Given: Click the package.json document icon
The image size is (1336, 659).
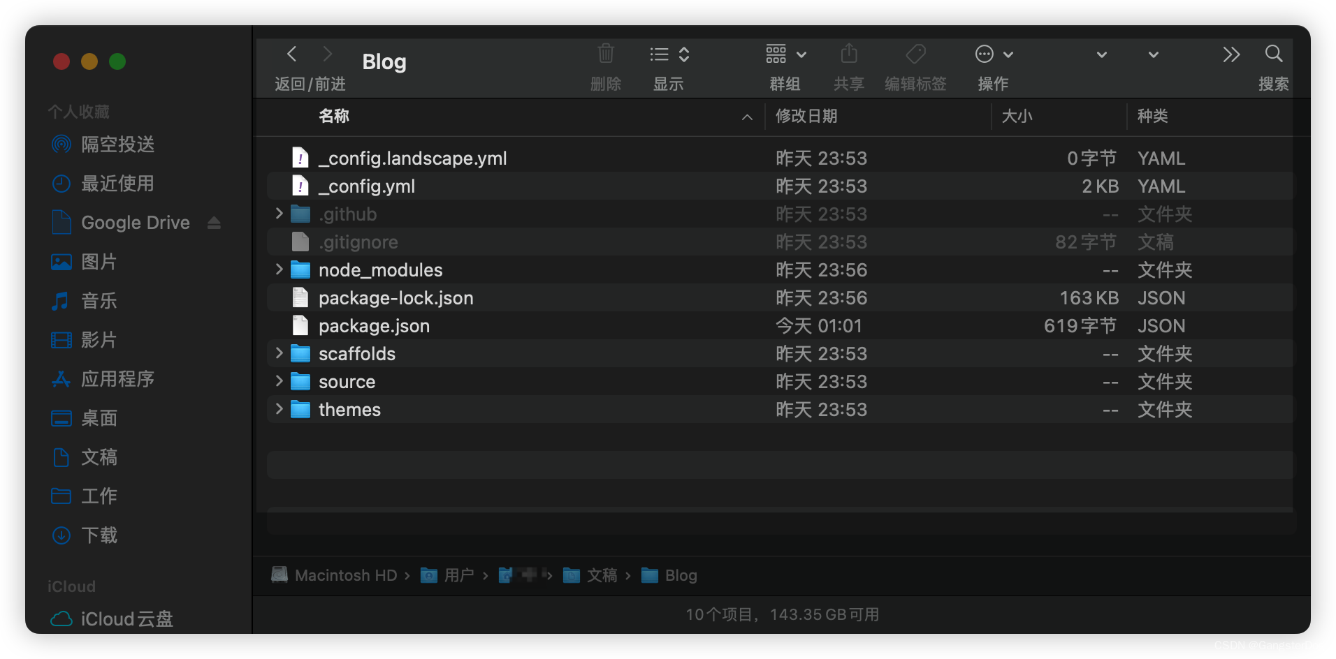Looking at the screenshot, I should (x=300, y=325).
